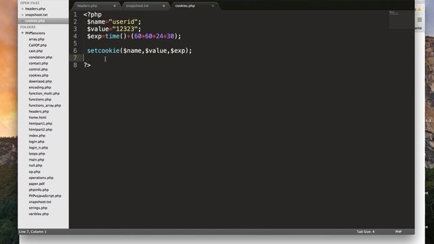This screenshot has height=244, width=434.
Task: Click the FOLDERS sidebar heading
Action: tap(28, 27)
